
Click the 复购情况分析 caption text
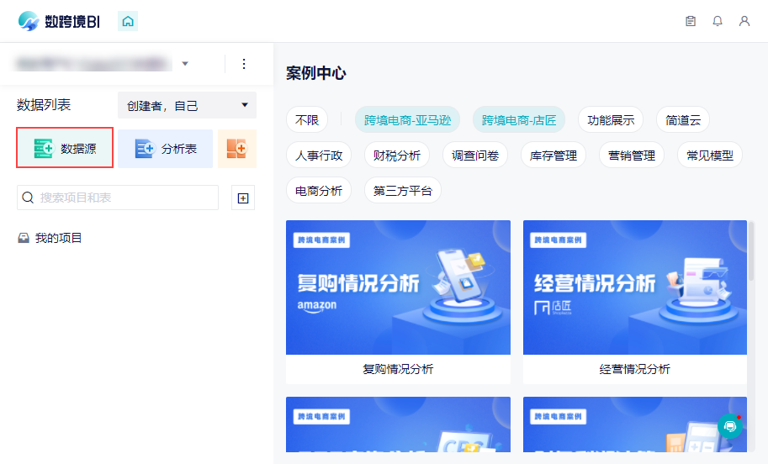pyautogui.click(x=398, y=369)
